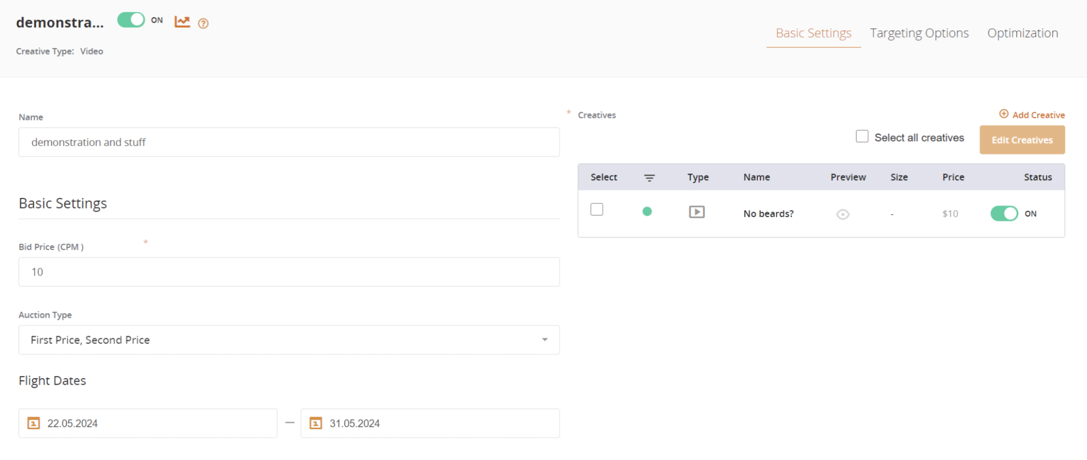Screen dimensions: 1087x460
Task: Preview the No beards? creative eye icon
Action: click(x=842, y=214)
